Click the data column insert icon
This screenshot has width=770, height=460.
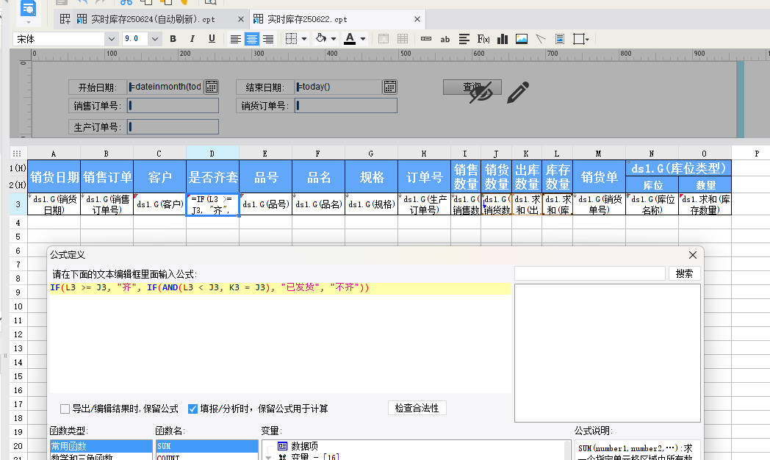point(425,39)
